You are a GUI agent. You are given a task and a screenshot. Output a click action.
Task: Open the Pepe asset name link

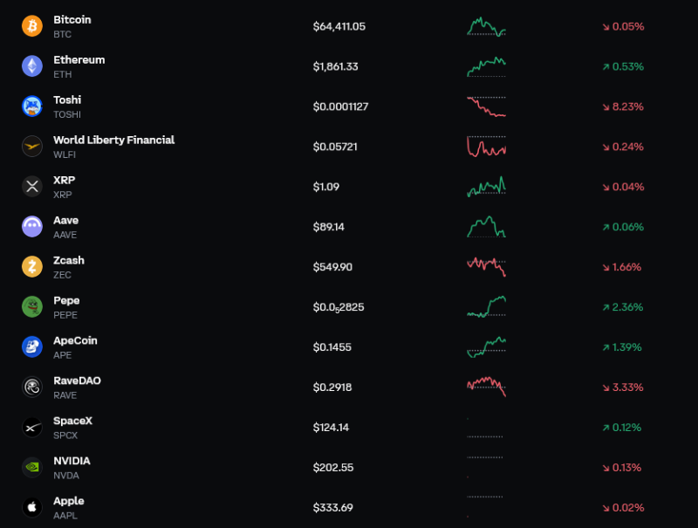66,300
